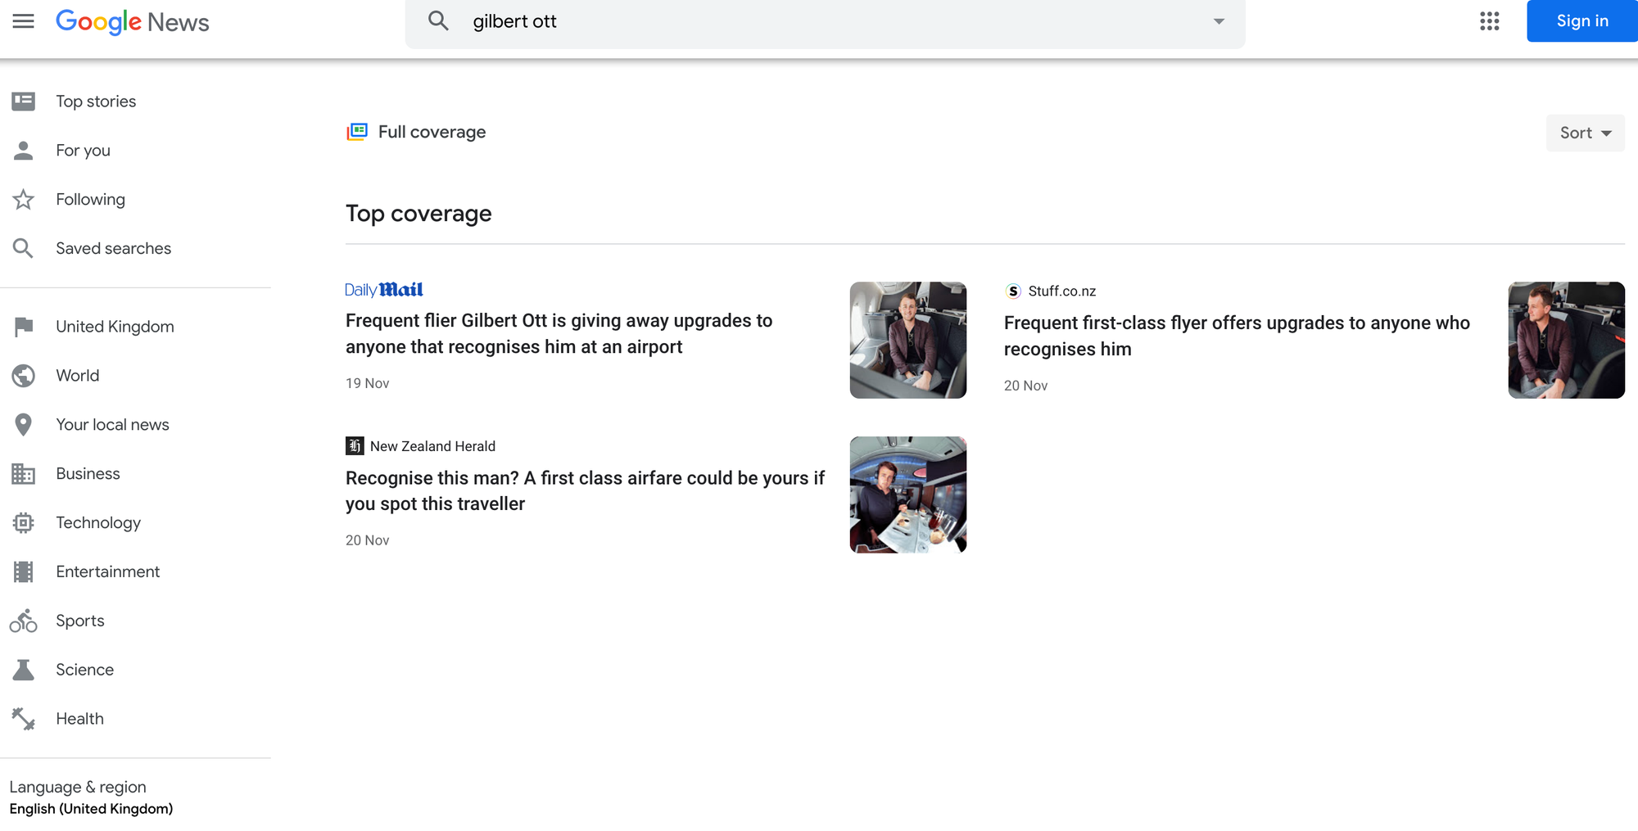Open the Sort dropdown
This screenshot has height=831, width=1638.
[1585, 133]
